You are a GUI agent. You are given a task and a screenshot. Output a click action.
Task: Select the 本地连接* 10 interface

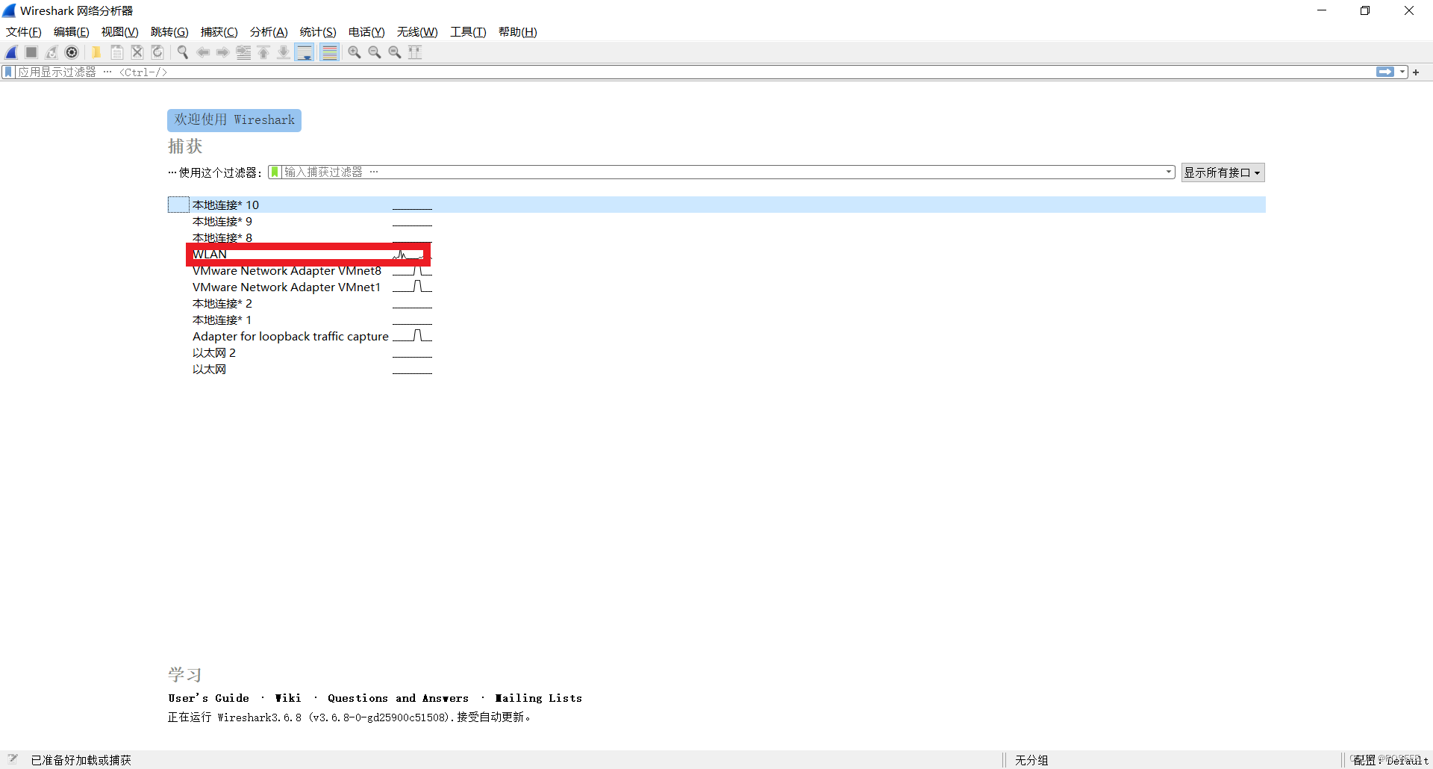[x=716, y=205]
